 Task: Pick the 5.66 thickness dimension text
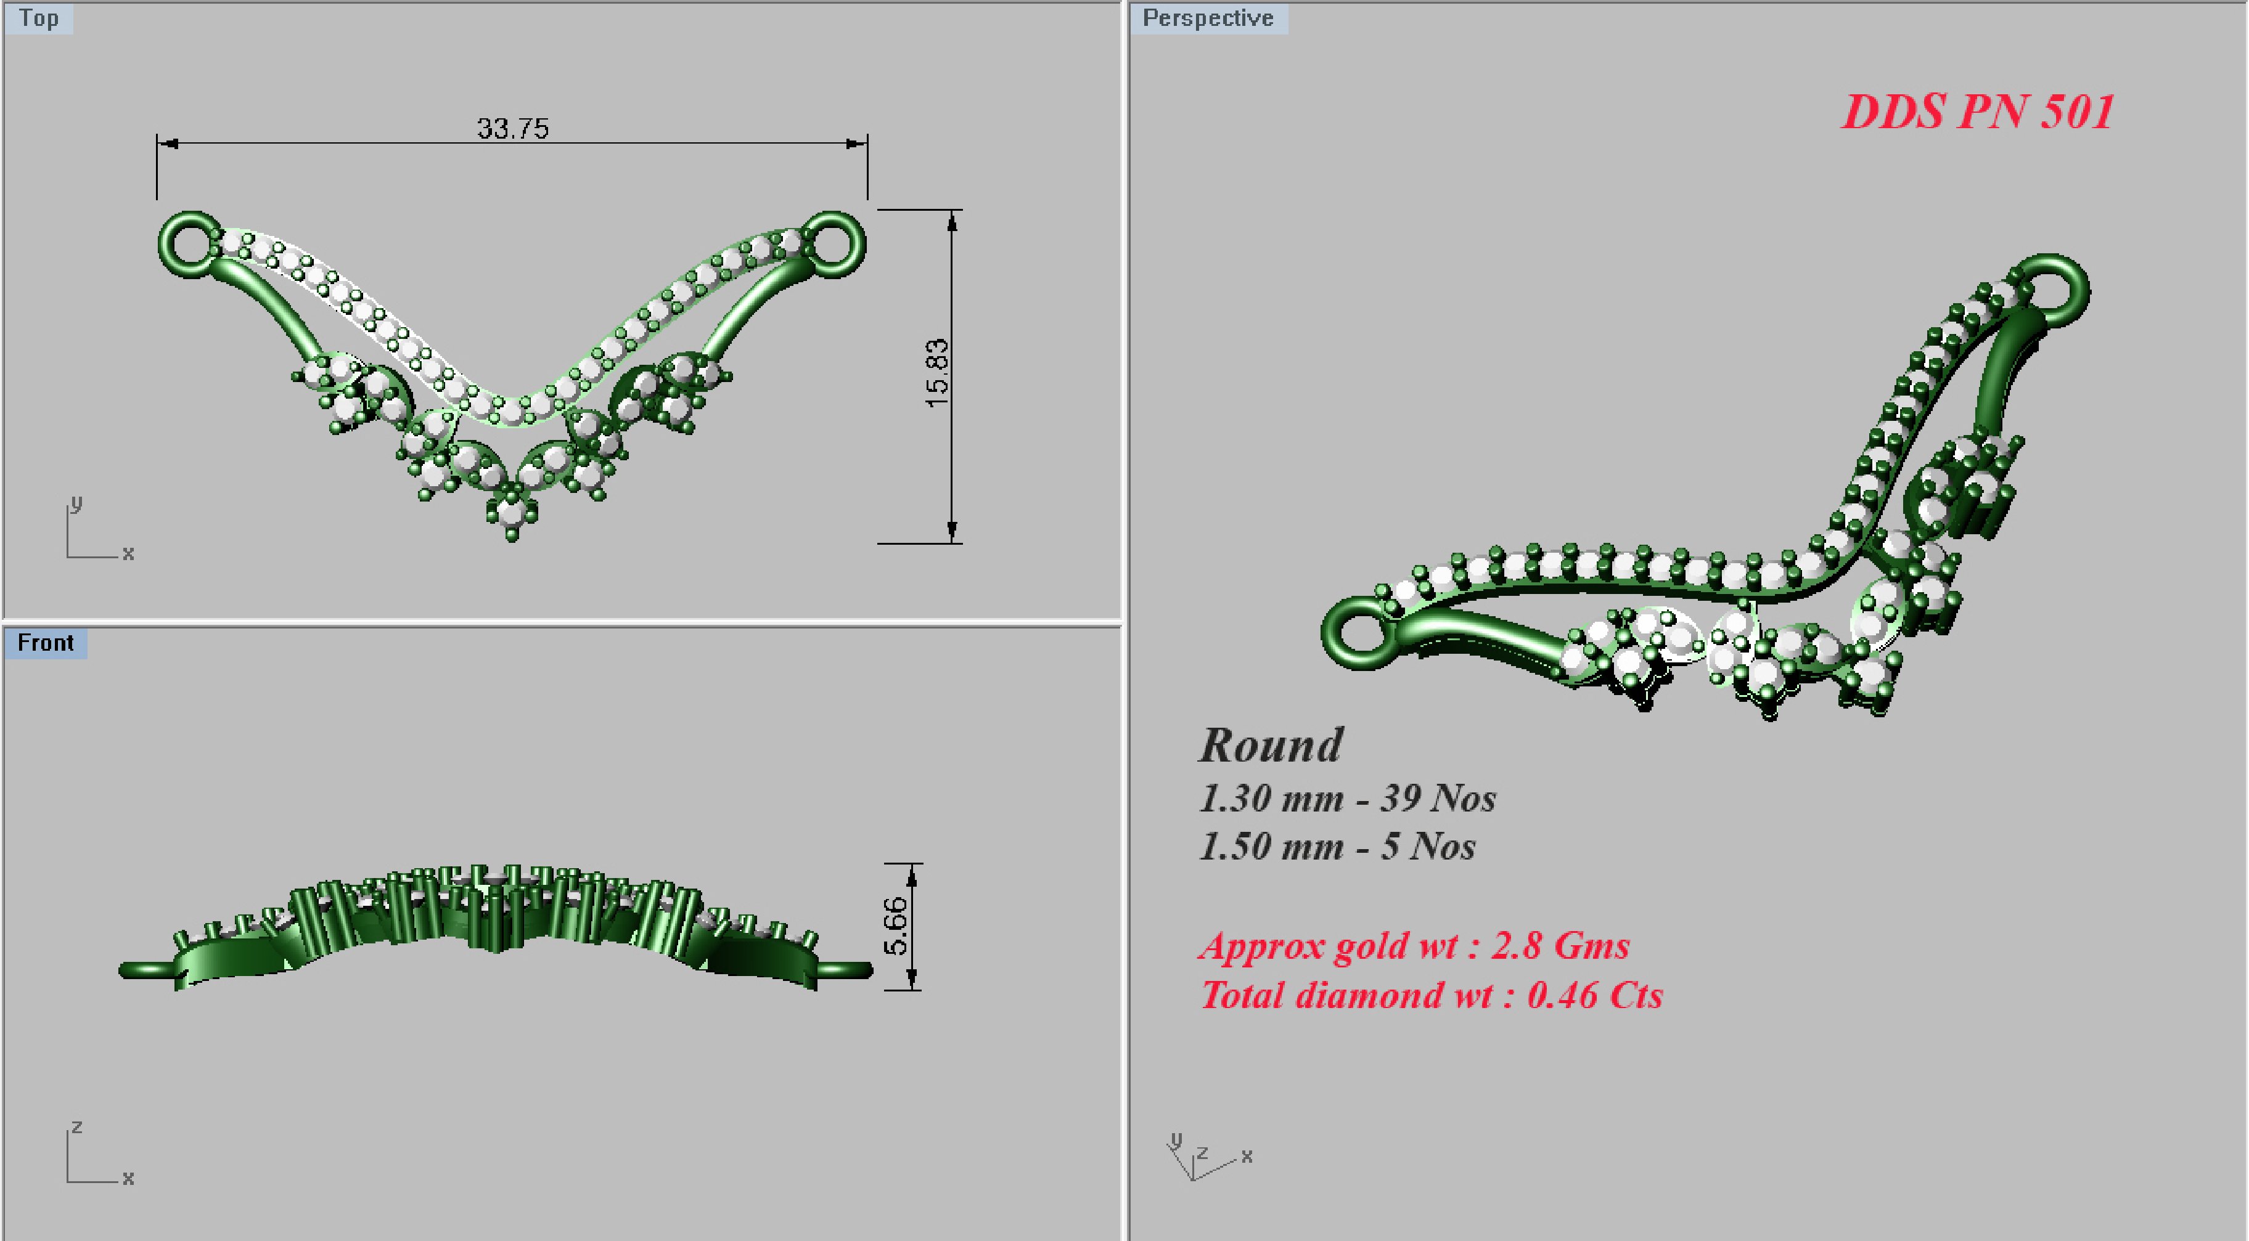point(896,926)
